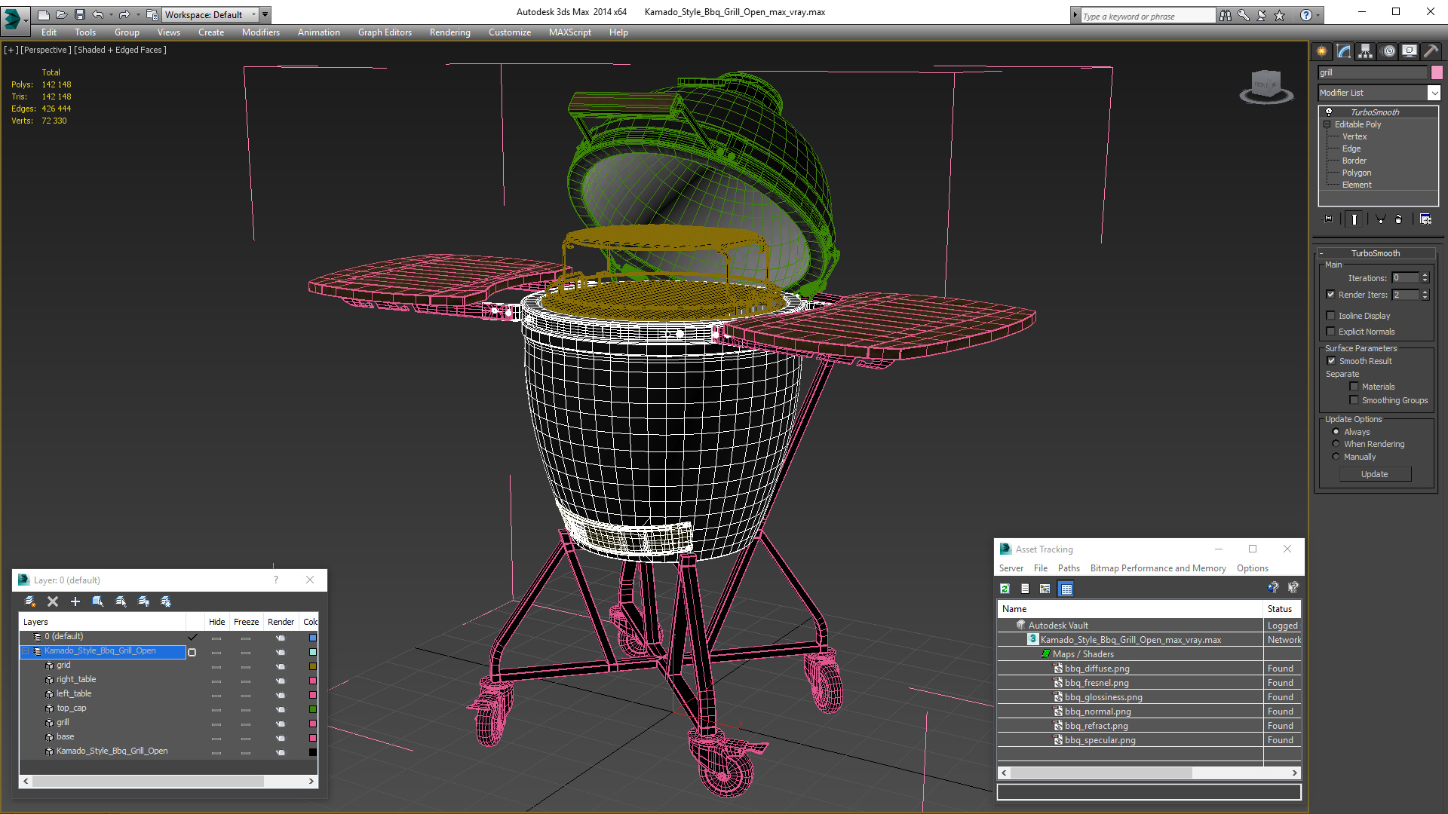Viewport: 1448px width, 814px height.
Task: Click Create New Layer icon in Layer window
Action: tap(30, 601)
